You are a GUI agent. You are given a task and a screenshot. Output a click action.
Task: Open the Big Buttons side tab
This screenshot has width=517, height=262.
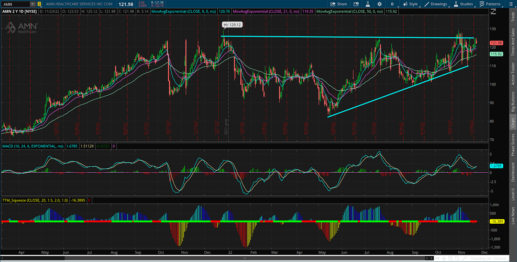click(513, 102)
